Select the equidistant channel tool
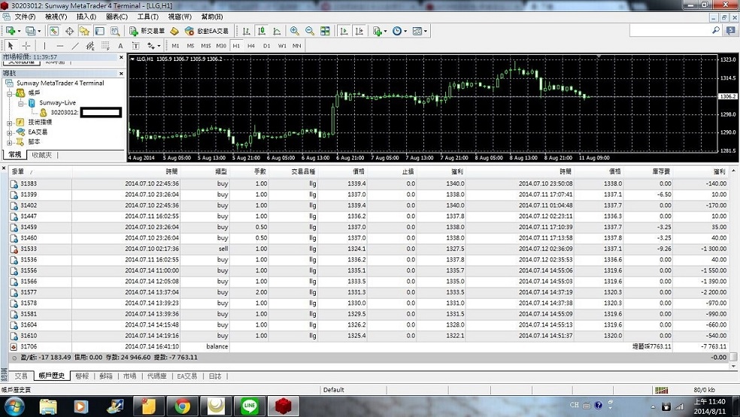Viewport: 740px width, 417px height. click(90, 46)
